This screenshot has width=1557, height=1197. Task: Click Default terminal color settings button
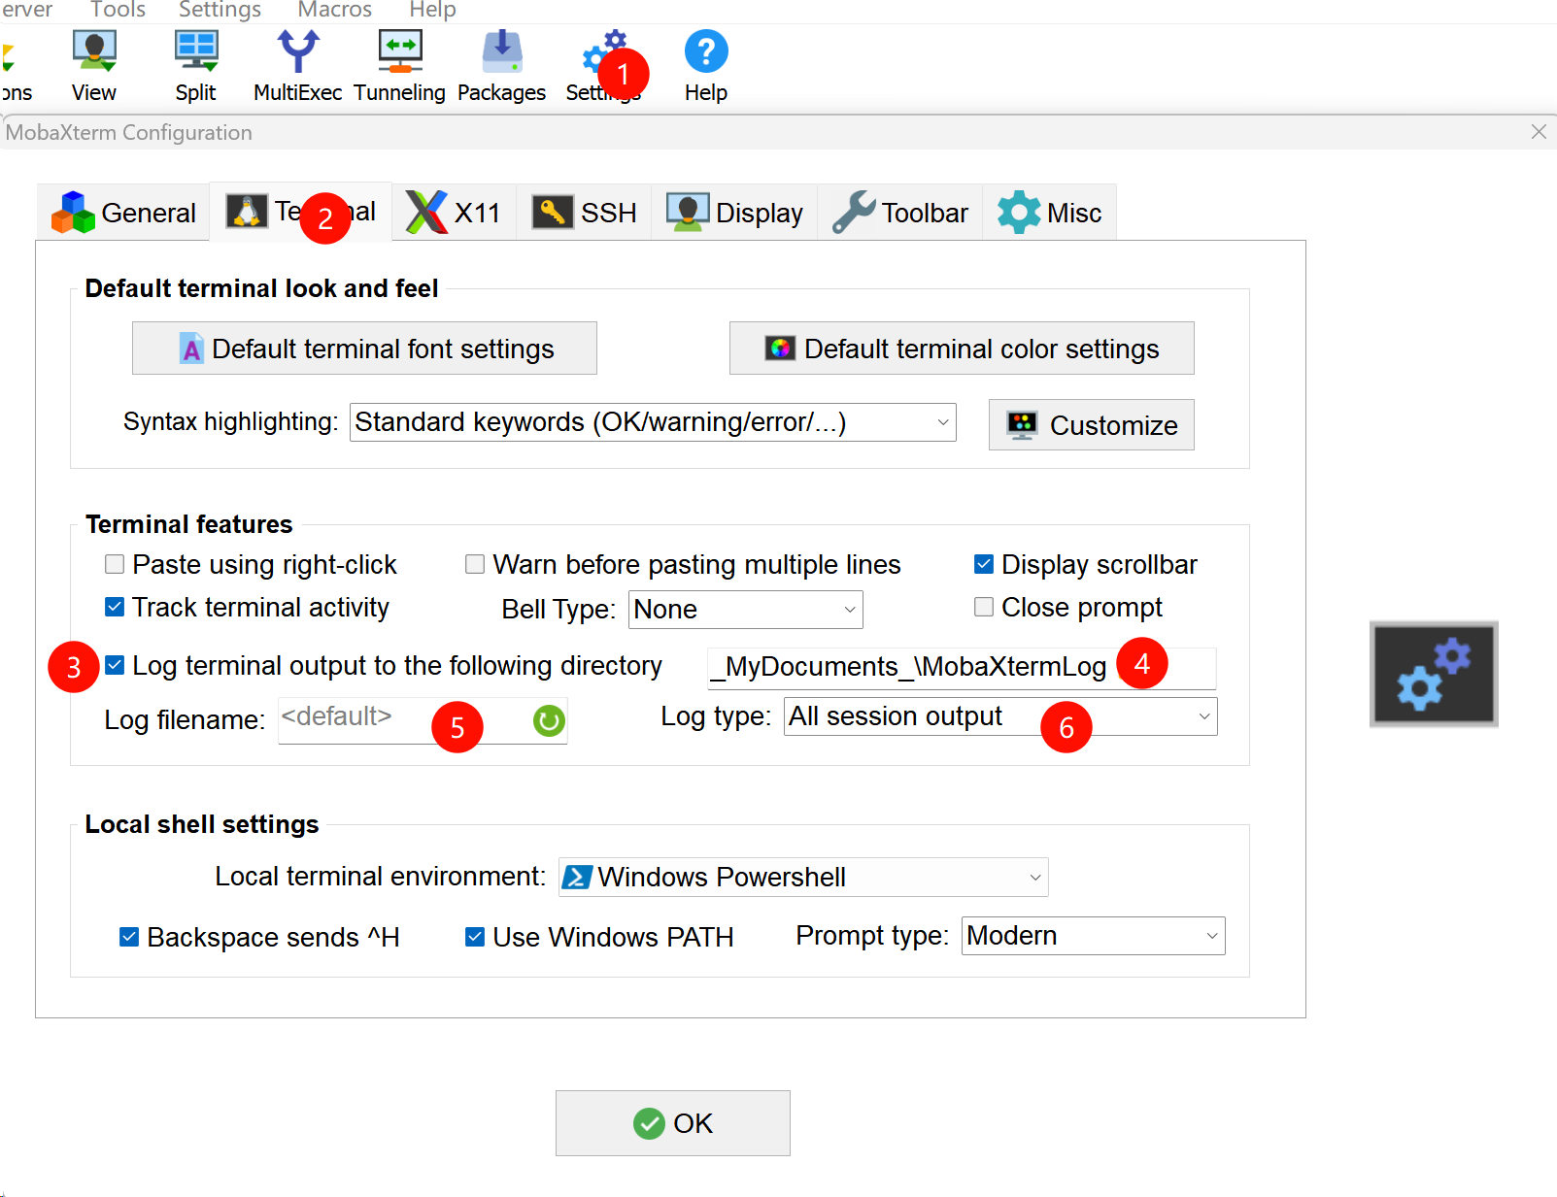tap(962, 349)
